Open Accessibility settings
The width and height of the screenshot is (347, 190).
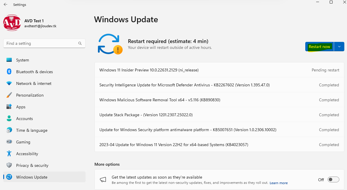tap(44, 153)
